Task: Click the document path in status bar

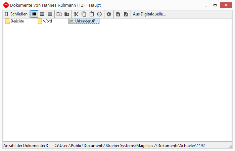Action: (x=130, y=146)
